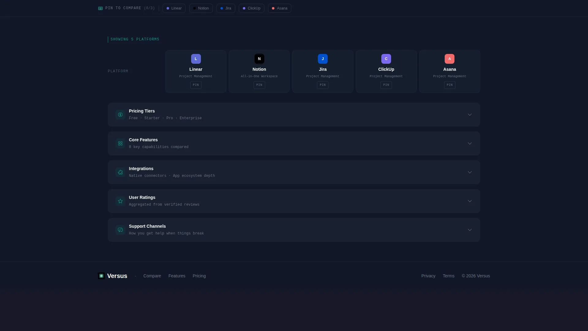Click the Asana 'A' logo avatar

pos(450,59)
